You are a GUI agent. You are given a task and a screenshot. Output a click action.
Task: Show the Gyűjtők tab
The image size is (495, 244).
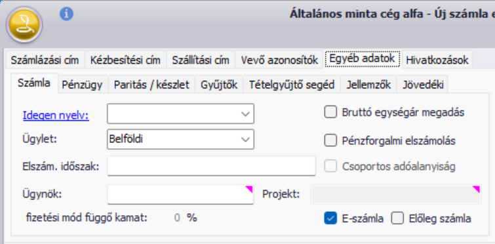pos(219,85)
